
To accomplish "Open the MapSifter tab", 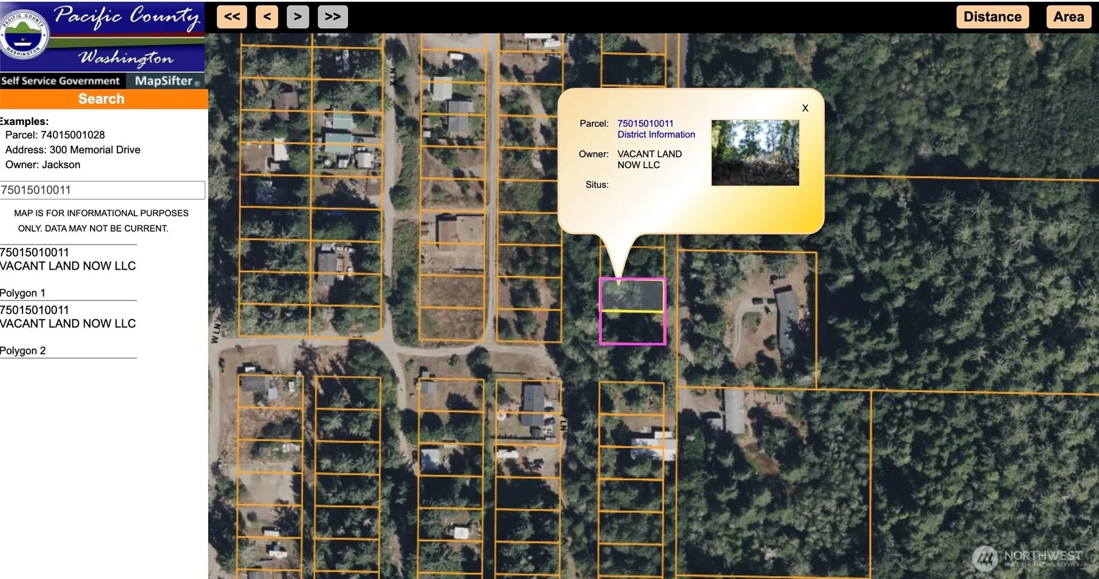I will [x=166, y=81].
